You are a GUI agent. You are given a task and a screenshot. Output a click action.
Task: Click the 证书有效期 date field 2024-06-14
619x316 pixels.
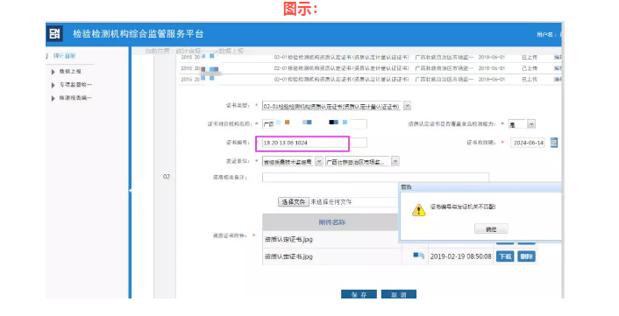(528, 143)
